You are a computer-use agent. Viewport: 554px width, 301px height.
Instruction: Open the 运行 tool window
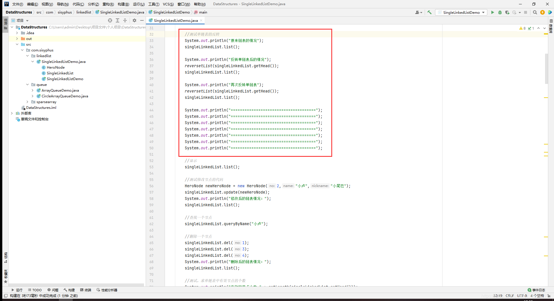17,290
